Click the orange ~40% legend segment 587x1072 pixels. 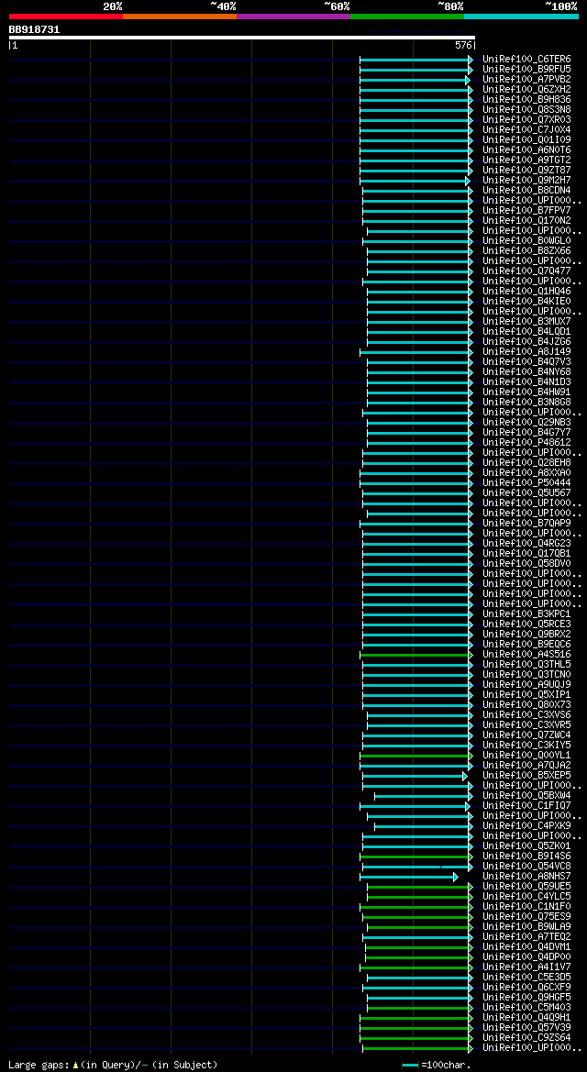click(180, 16)
